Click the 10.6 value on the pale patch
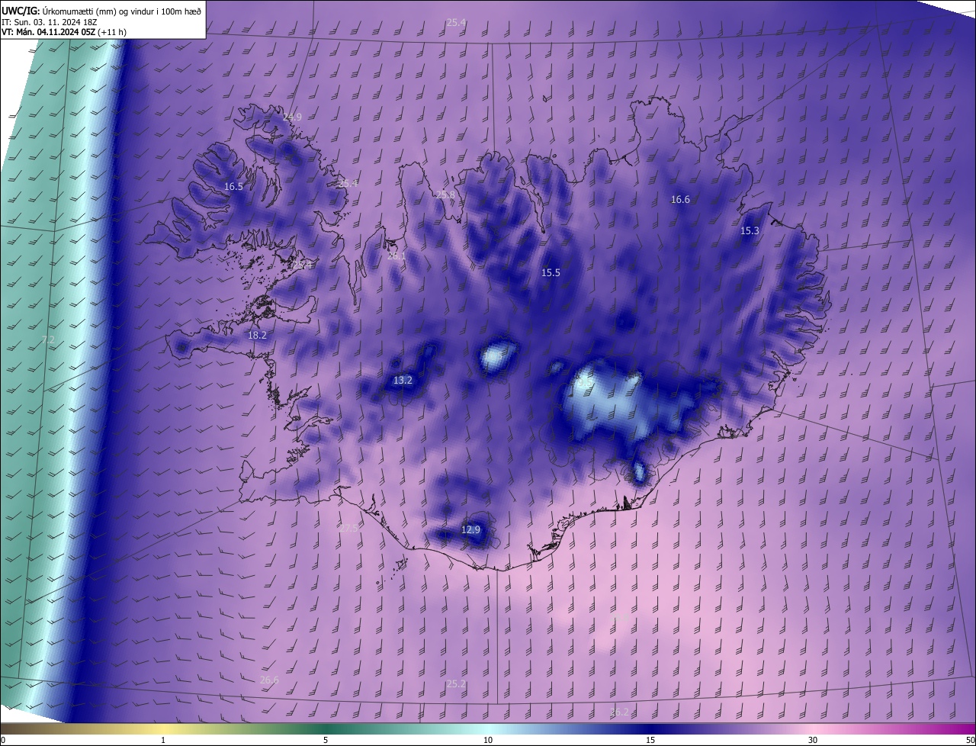Viewport: 976px width, 746px height. [x=493, y=355]
